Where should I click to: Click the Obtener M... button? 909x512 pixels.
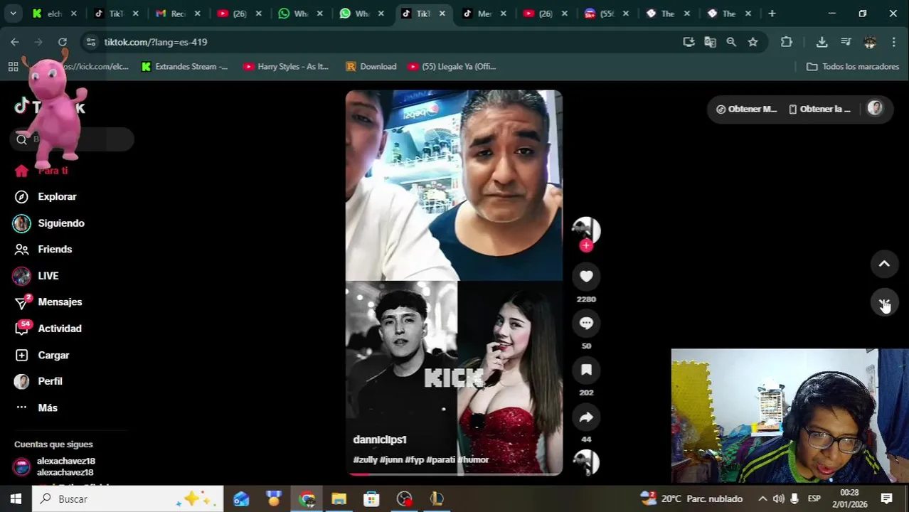pyautogui.click(x=745, y=109)
